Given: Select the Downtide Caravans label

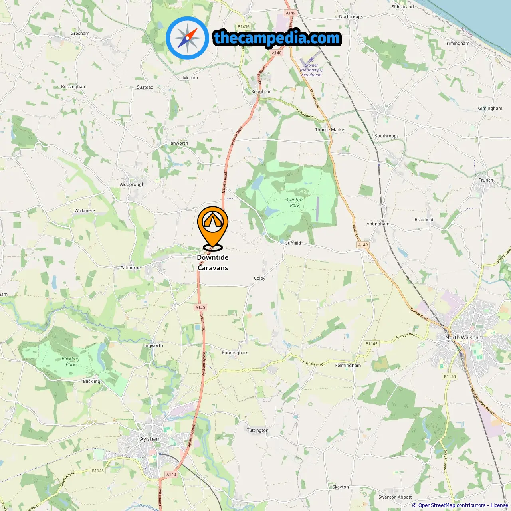Looking at the screenshot, I should (x=213, y=263).
